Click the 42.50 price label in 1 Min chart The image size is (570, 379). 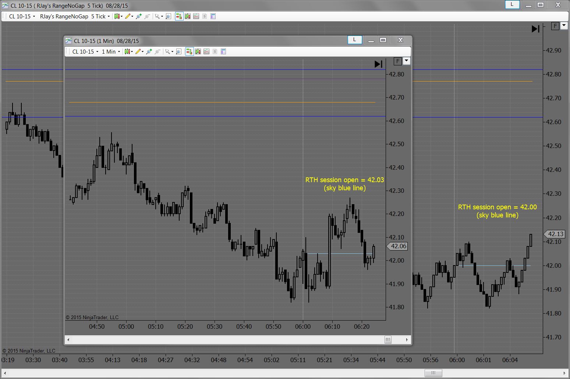click(397, 144)
